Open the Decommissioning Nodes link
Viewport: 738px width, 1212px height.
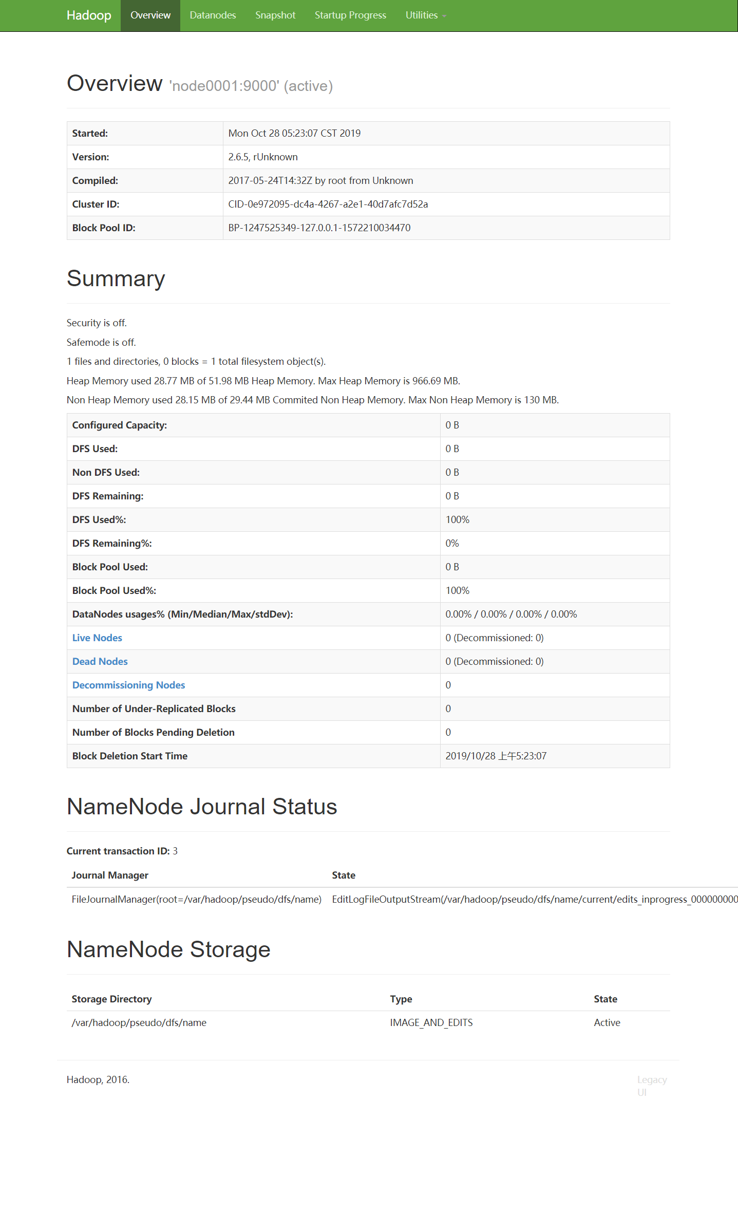[128, 685]
